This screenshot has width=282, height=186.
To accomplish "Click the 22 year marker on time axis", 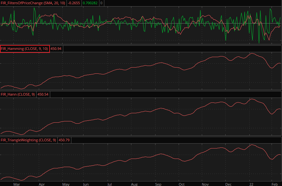I will click(x=252, y=184).
